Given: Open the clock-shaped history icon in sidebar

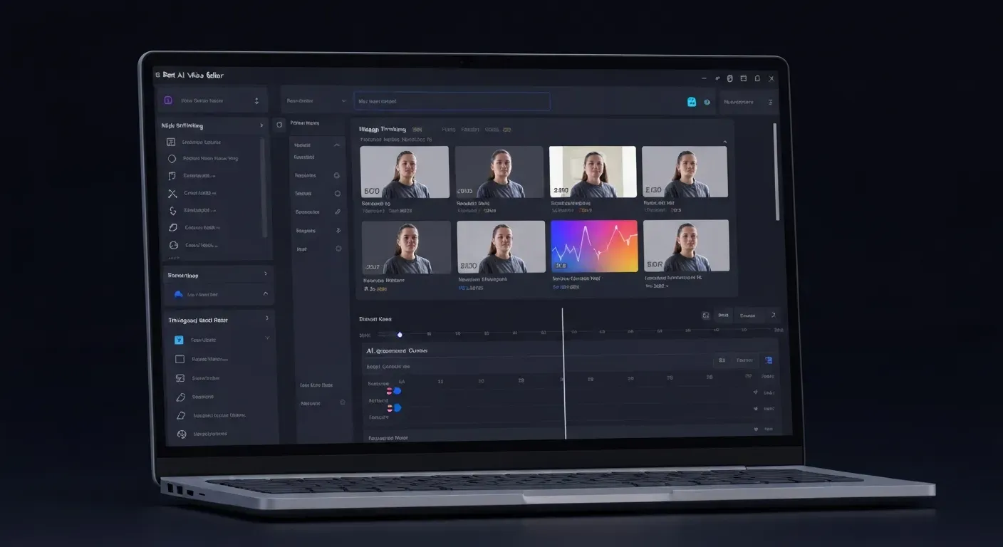Looking at the screenshot, I should tap(173, 244).
